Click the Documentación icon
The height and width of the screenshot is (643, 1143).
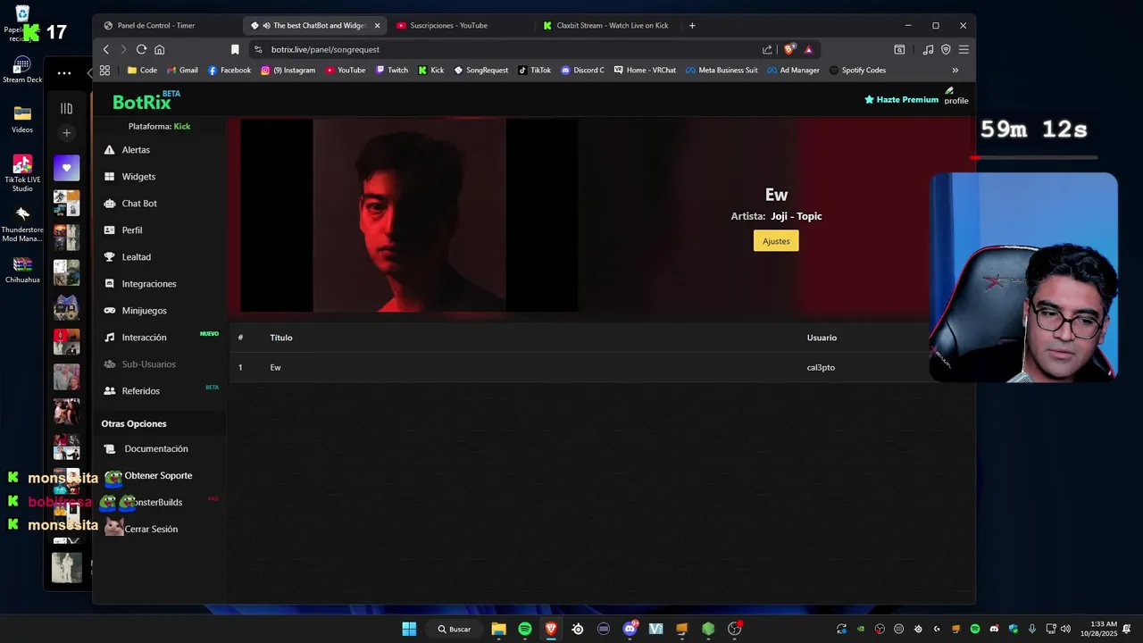[110, 448]
